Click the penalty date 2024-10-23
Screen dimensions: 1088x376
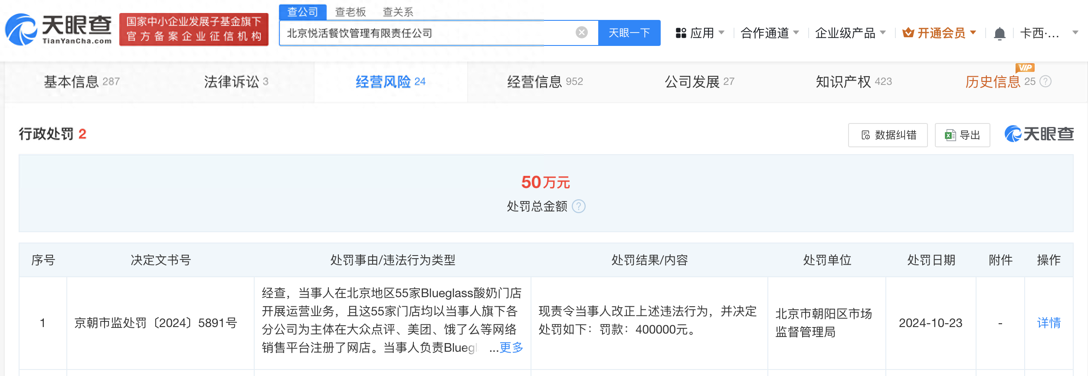tap(931, 323)
